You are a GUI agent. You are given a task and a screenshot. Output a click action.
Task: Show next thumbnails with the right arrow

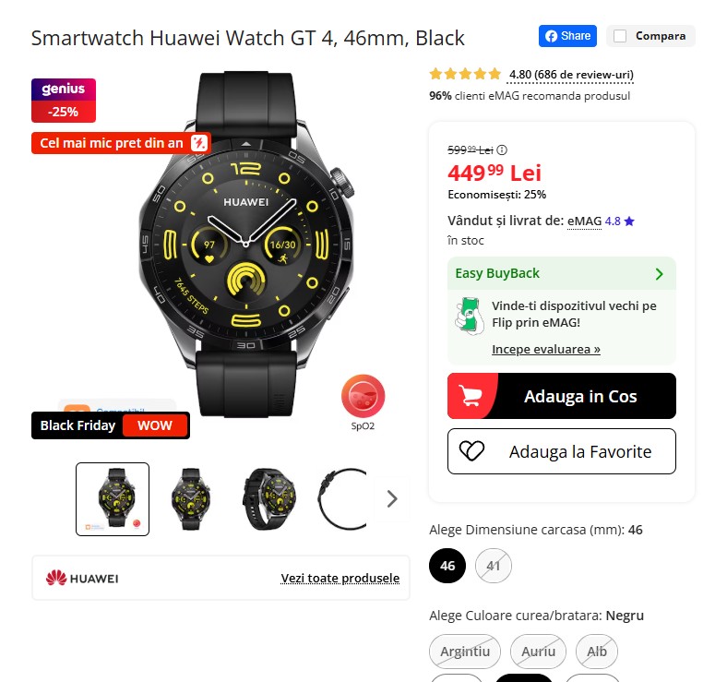[x=392, y=499]
